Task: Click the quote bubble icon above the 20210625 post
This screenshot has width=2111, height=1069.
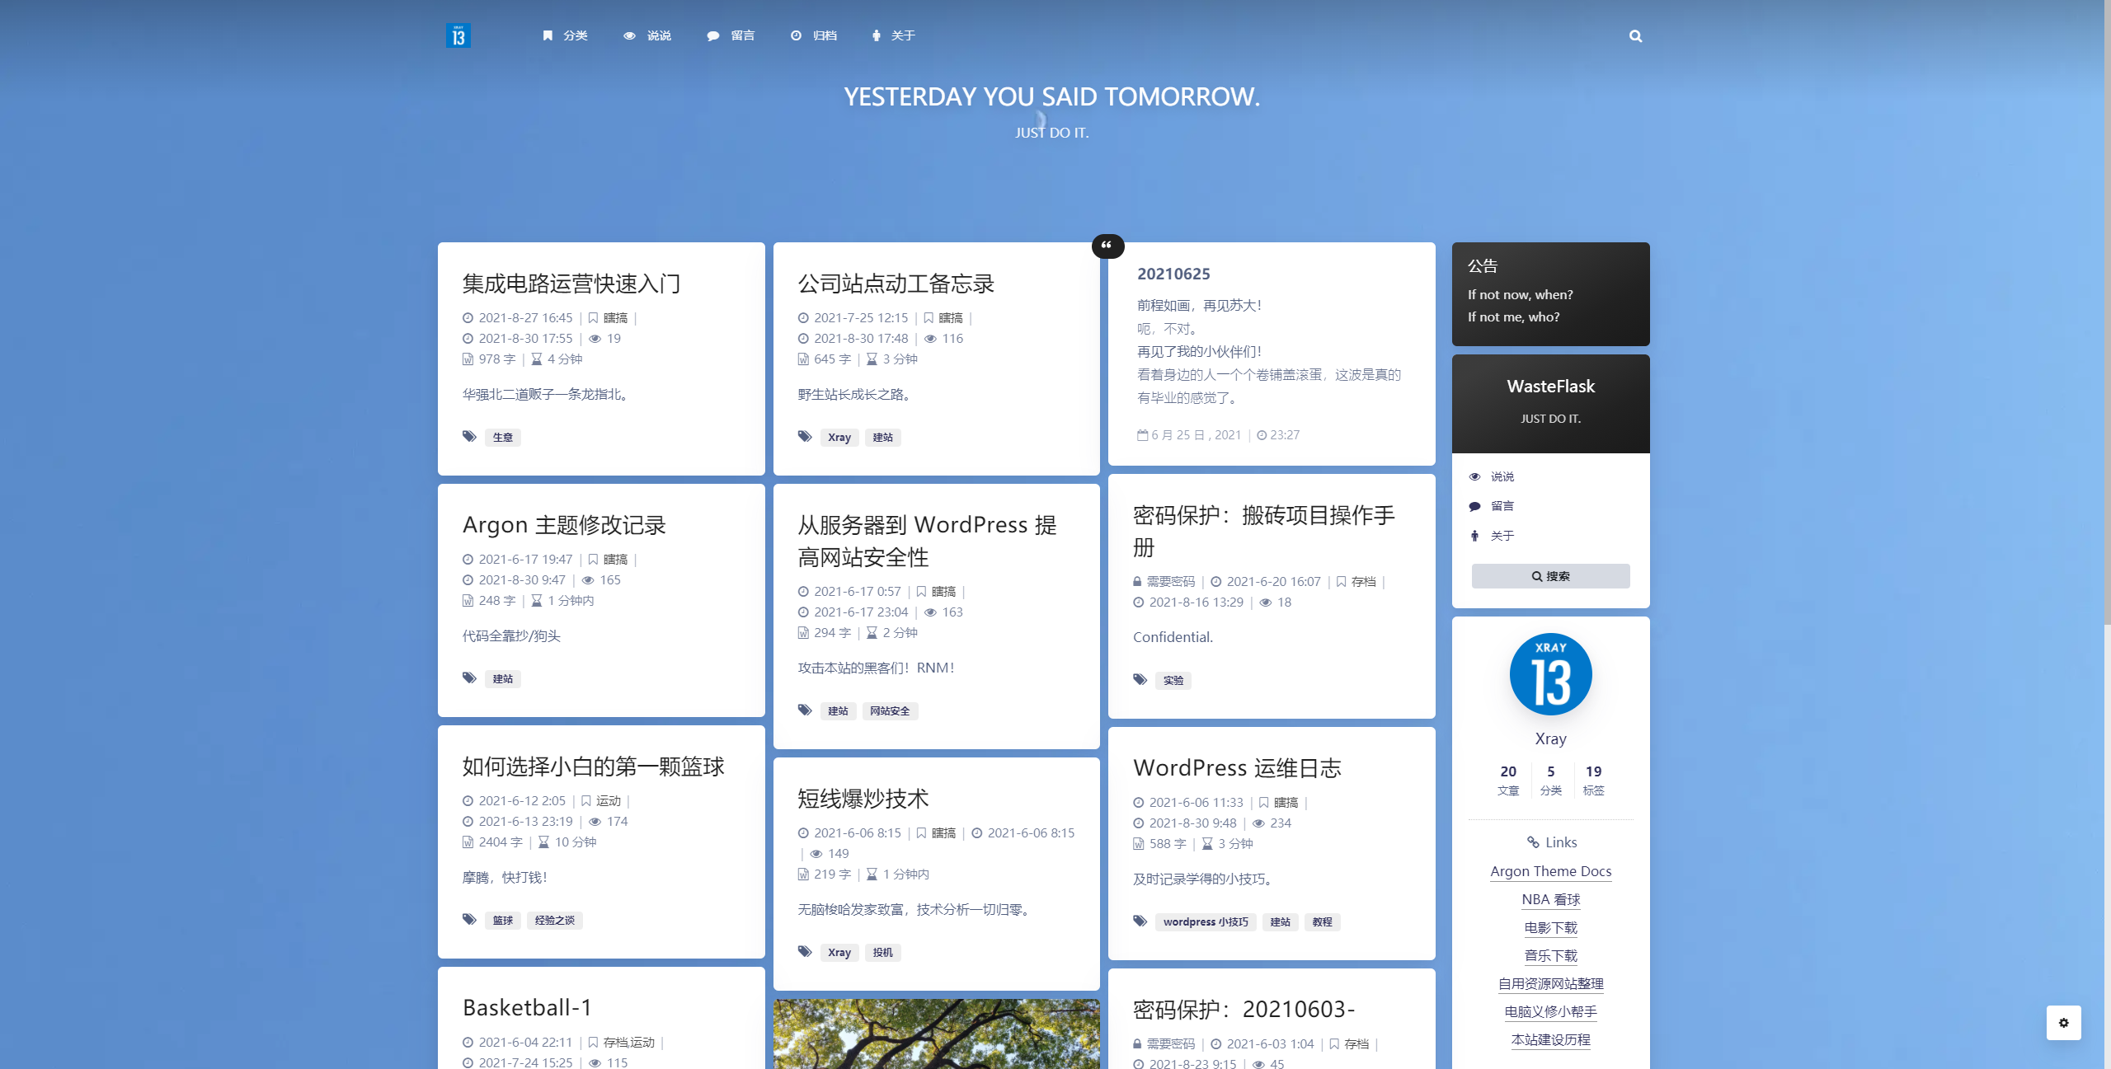Action: tap(1108, 246)
